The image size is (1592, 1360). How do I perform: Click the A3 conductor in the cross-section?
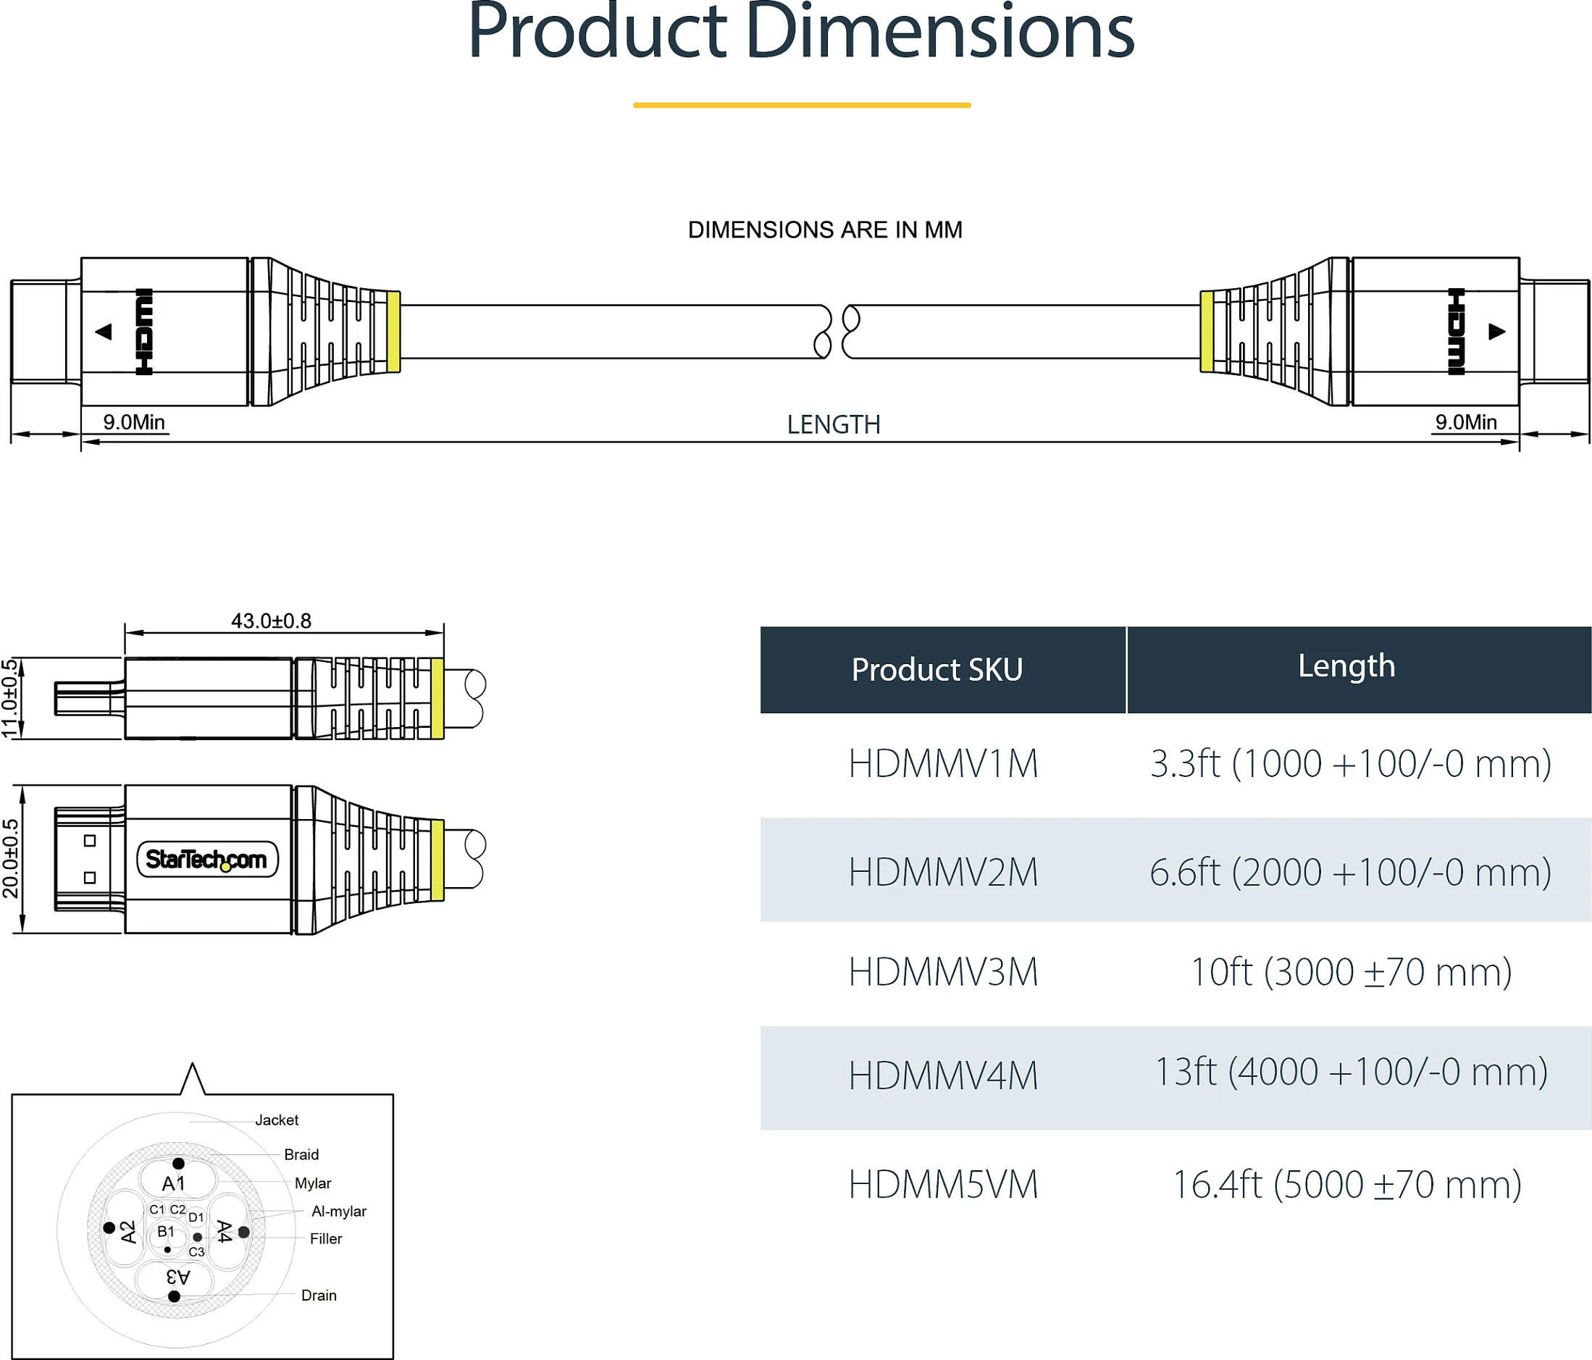[x=175, y=1282]
